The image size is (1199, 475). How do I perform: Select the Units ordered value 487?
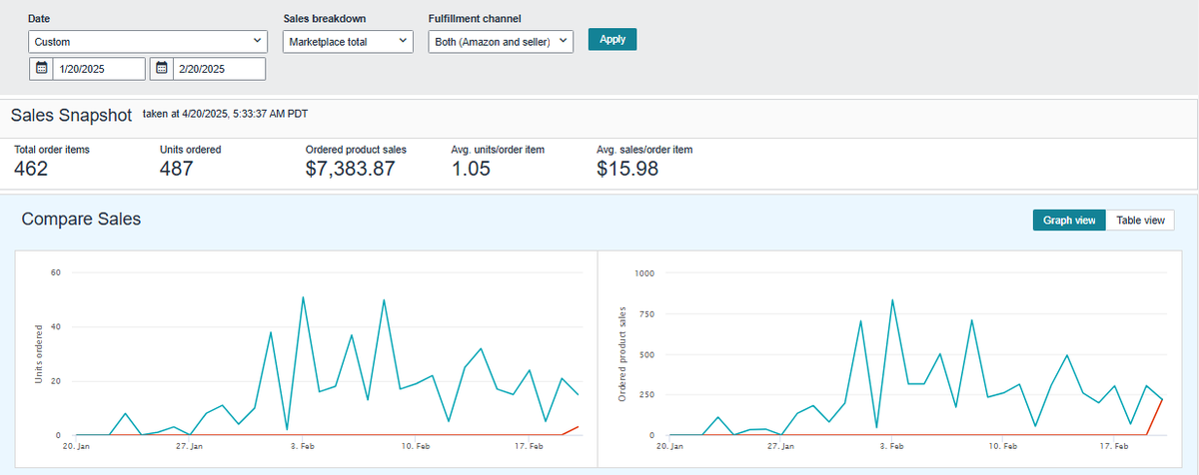[177, 169]
